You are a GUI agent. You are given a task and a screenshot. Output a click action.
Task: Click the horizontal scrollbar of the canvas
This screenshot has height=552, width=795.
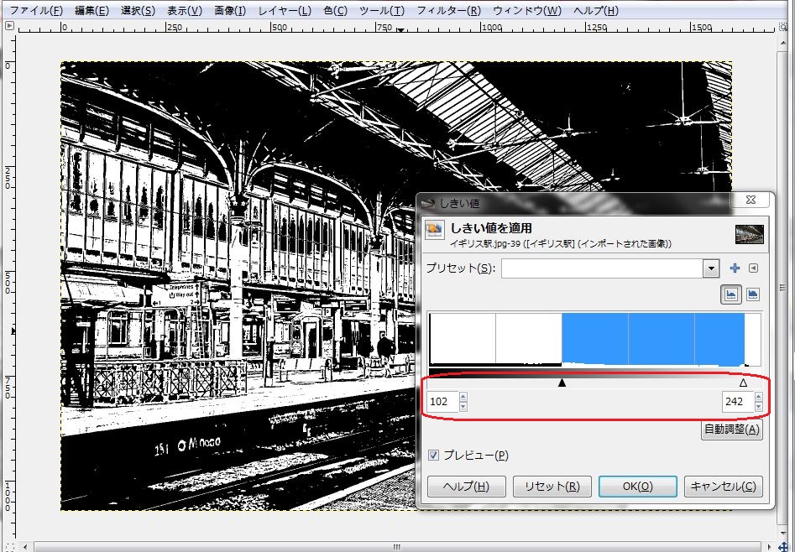pyautogui.click(x=396, y=548)
